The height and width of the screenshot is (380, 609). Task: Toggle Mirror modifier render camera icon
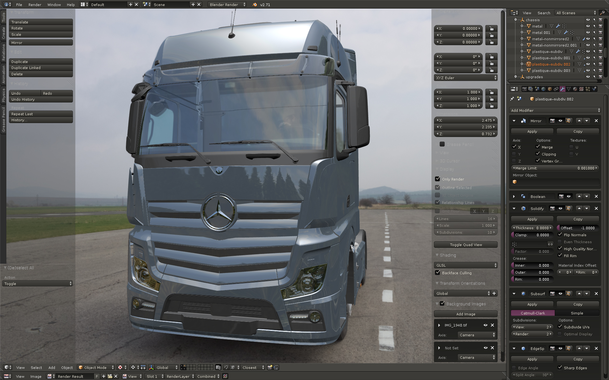552,121
